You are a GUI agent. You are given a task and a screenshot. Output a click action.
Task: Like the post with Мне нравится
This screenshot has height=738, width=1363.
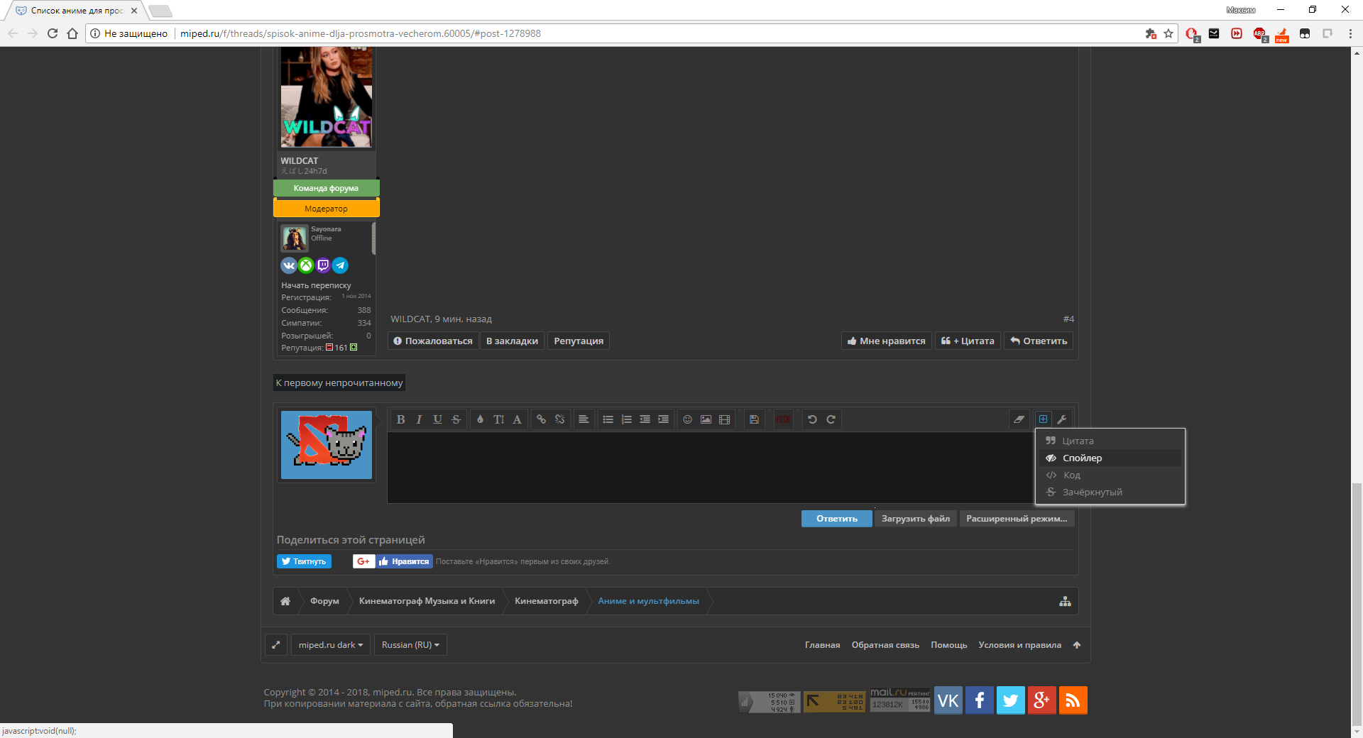click(x=887, y=341)
